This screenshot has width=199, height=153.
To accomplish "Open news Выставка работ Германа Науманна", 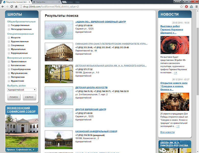I will coord(172,30).
